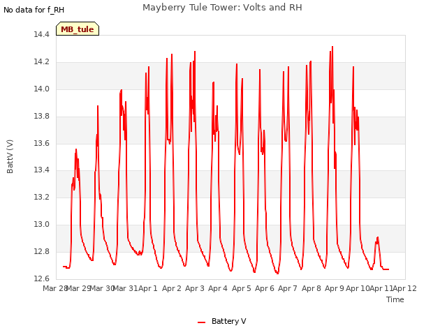Screen dimensions: 447x335
Task: Click the chart title 'Mayberry Tule Tower: Volts and RH'
Action: point(222,8)
